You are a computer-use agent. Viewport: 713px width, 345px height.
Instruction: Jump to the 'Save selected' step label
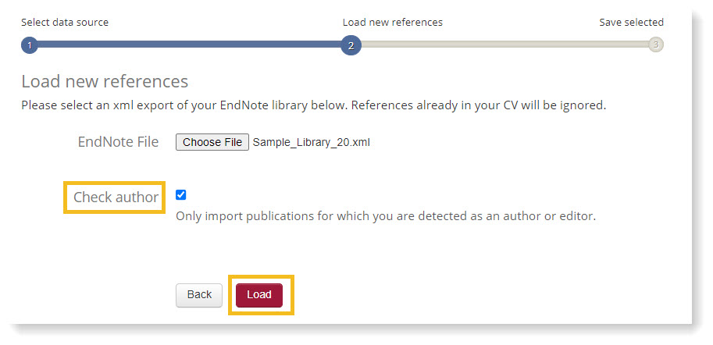point(631,23)
